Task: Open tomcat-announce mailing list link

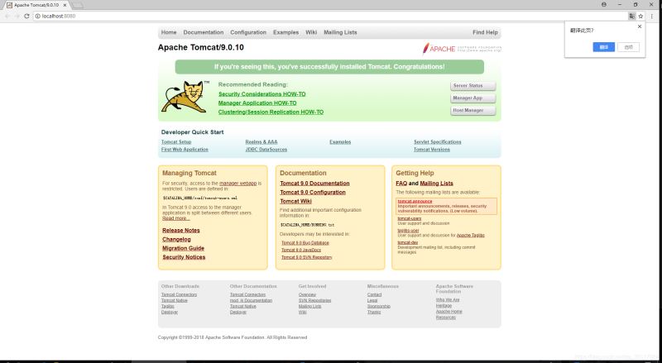Action: pyautogui.click(x=415, y=201)
